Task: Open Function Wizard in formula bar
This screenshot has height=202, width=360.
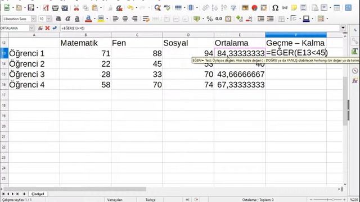Action: 40,28
